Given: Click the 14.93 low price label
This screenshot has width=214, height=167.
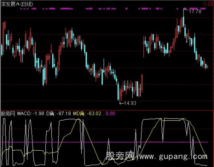Looking at the screenshot, I should point(130,103).
